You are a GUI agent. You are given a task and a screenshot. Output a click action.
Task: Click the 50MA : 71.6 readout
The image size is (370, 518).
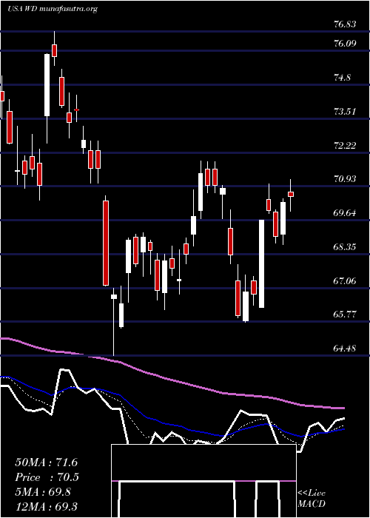pos(46,462)
